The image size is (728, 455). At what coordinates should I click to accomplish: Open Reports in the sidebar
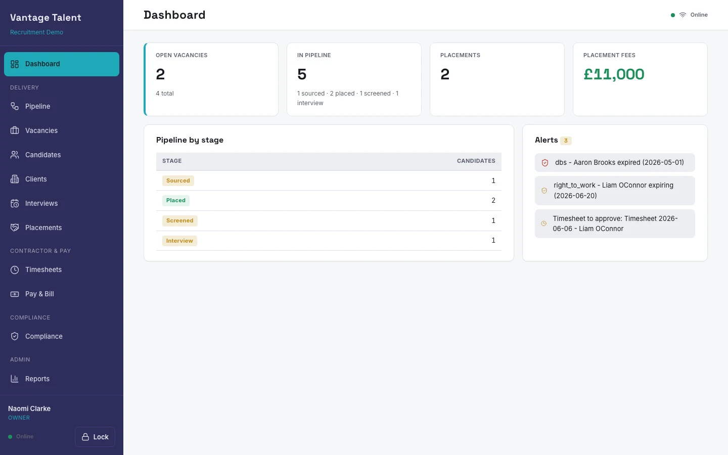[x=62, y=379]
